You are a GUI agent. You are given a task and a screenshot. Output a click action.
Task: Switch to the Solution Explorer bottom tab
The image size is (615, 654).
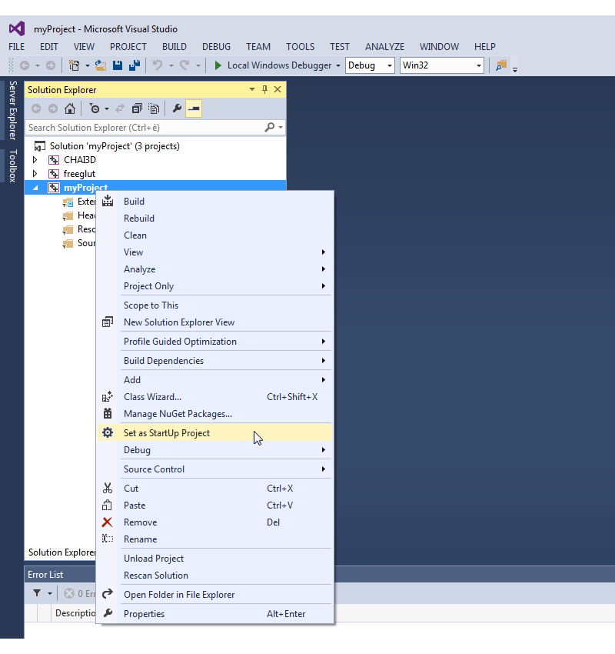click(61, 552)
